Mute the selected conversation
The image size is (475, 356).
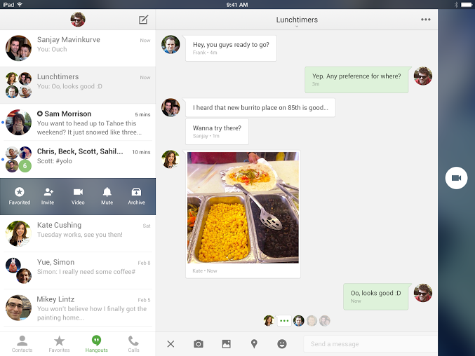[x=107, y=196]
